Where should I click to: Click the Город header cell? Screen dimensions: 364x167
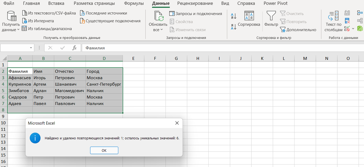[104, 71]
